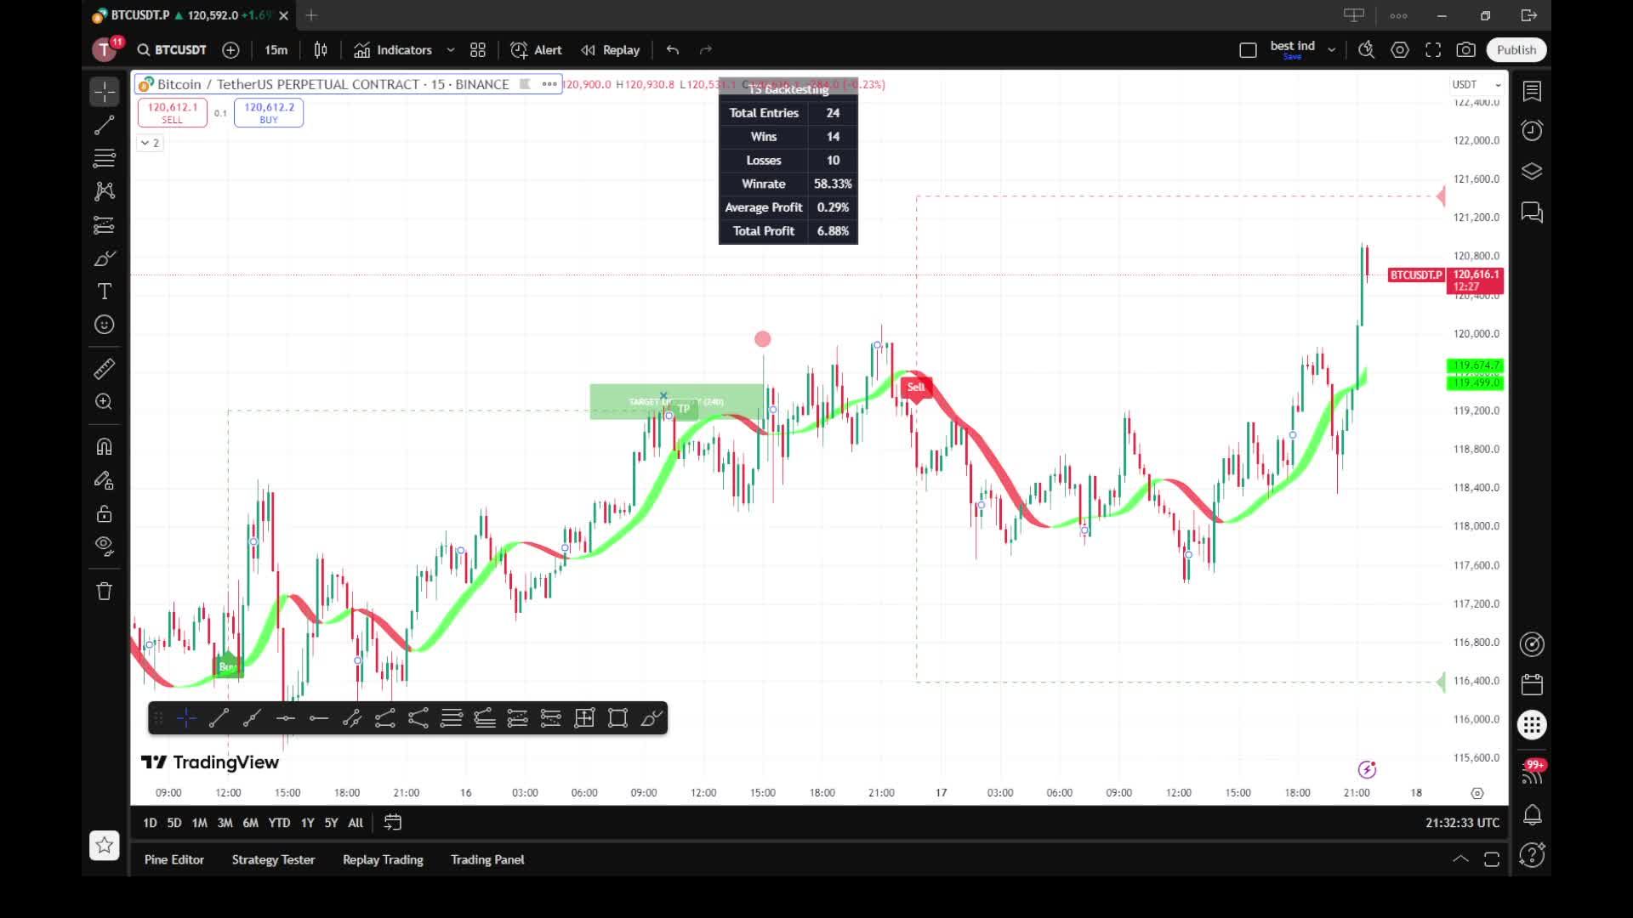Open the forecasting and measurement tools group
Viewport: 1633px width, 918px height.
click(x=105, y=225)
